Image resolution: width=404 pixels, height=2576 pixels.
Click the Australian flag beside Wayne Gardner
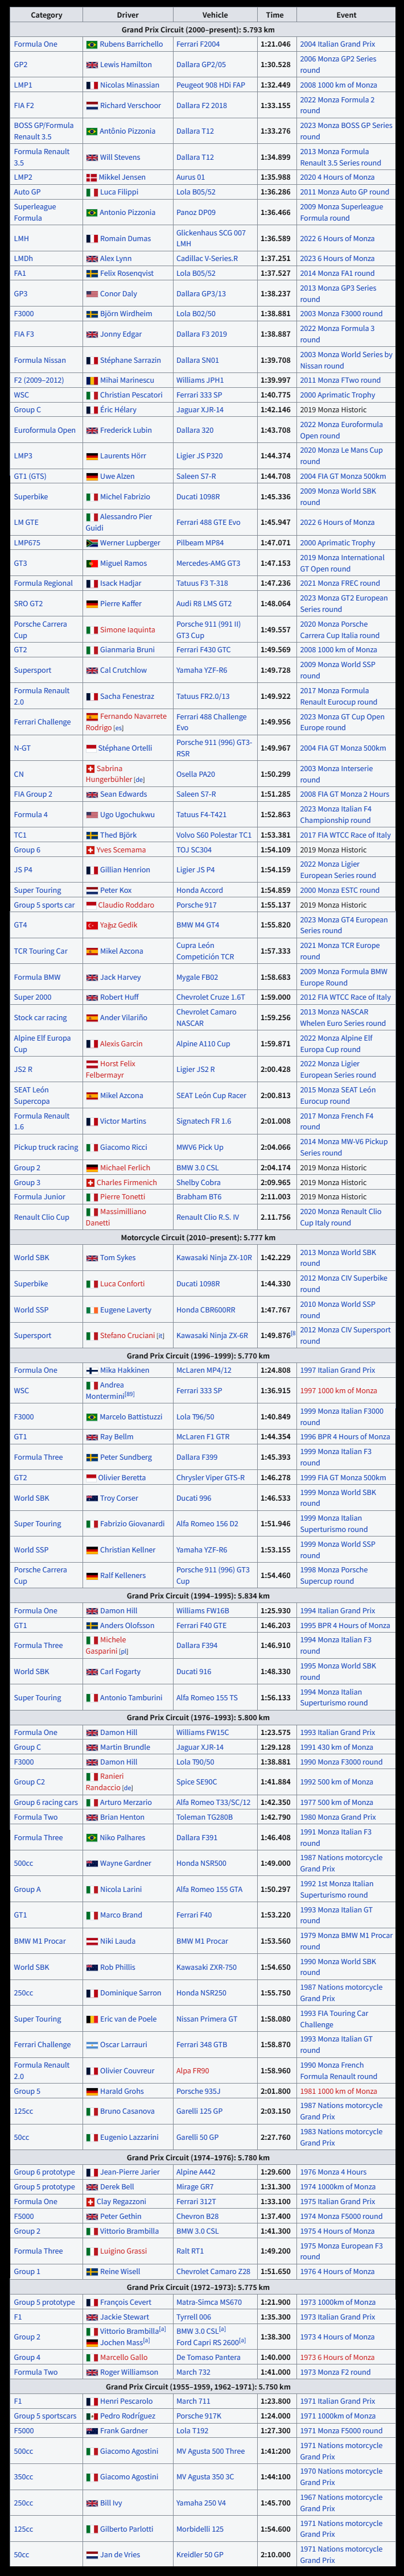pos(91,1863)
